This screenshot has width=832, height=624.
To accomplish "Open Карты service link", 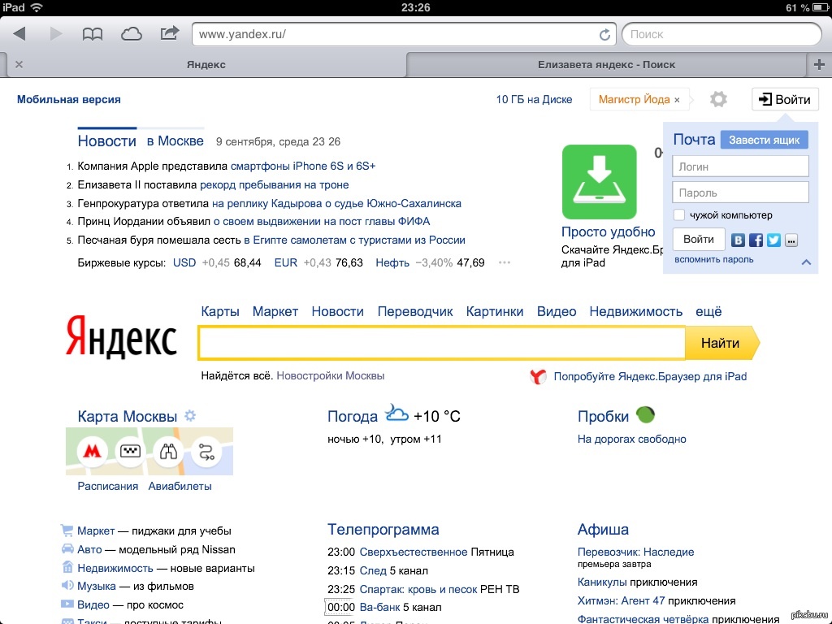I will pos(220,311).
